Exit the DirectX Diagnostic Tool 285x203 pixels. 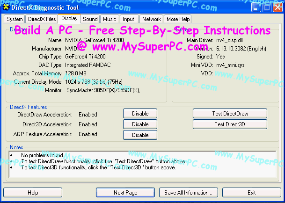point(252,193)
